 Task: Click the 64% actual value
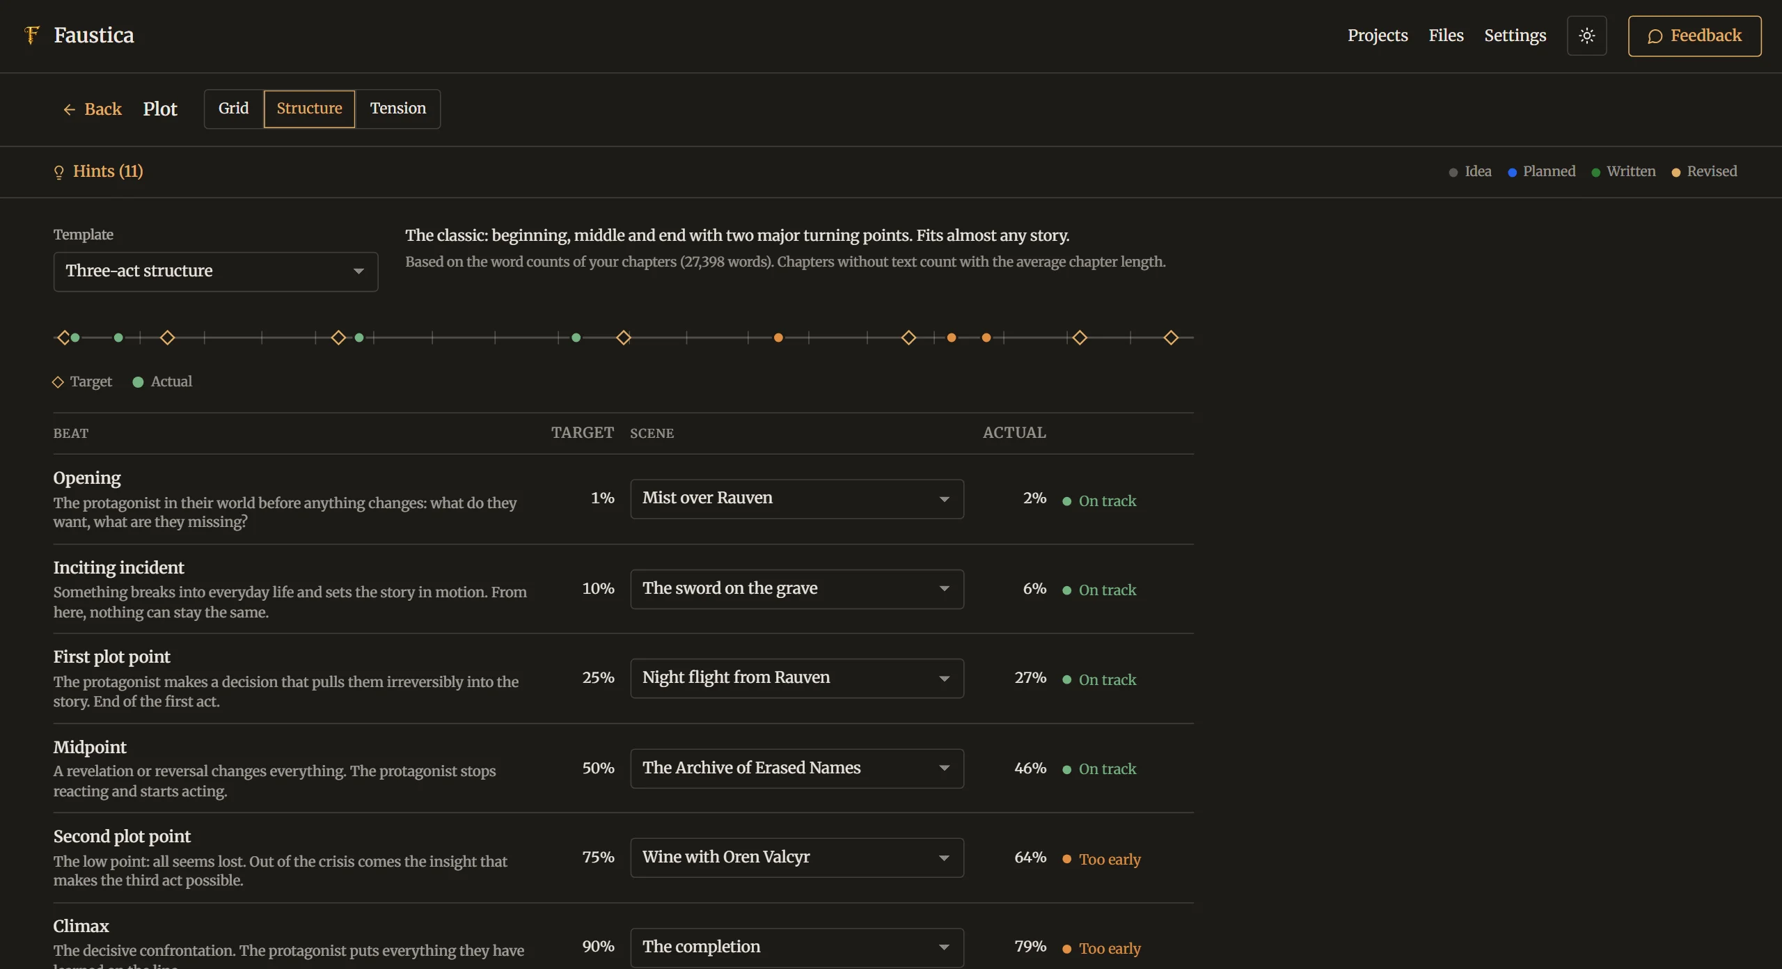click(x=1030, y=858)
